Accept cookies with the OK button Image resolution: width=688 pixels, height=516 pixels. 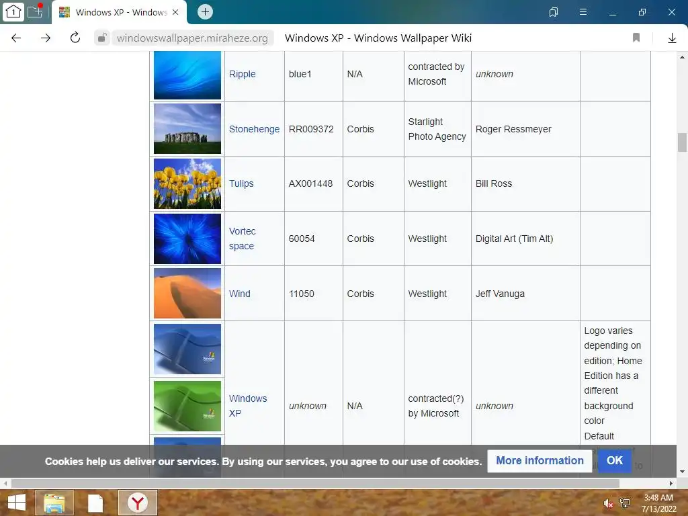pos(614,461)
